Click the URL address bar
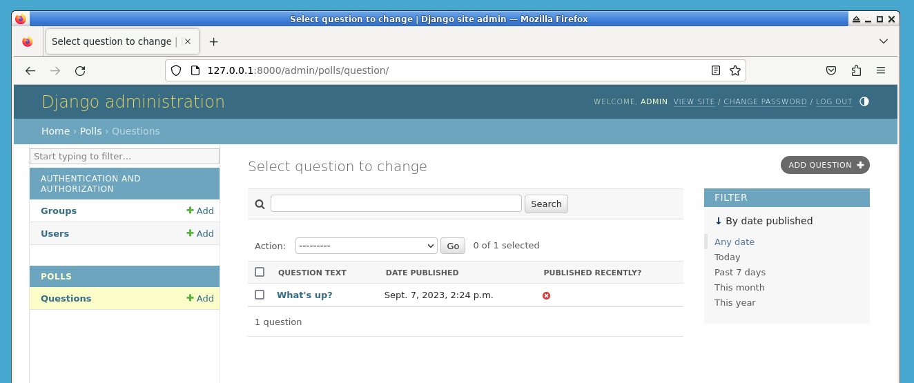This screenshot has width=914, height=383. (x=456, y=70)
